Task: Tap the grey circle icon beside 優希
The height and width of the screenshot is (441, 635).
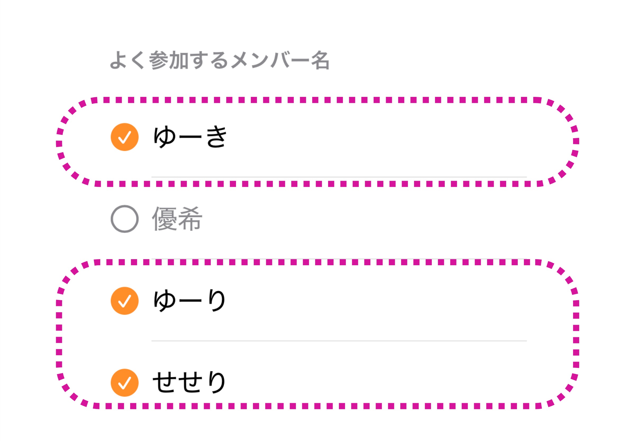Action: [124, 219]
